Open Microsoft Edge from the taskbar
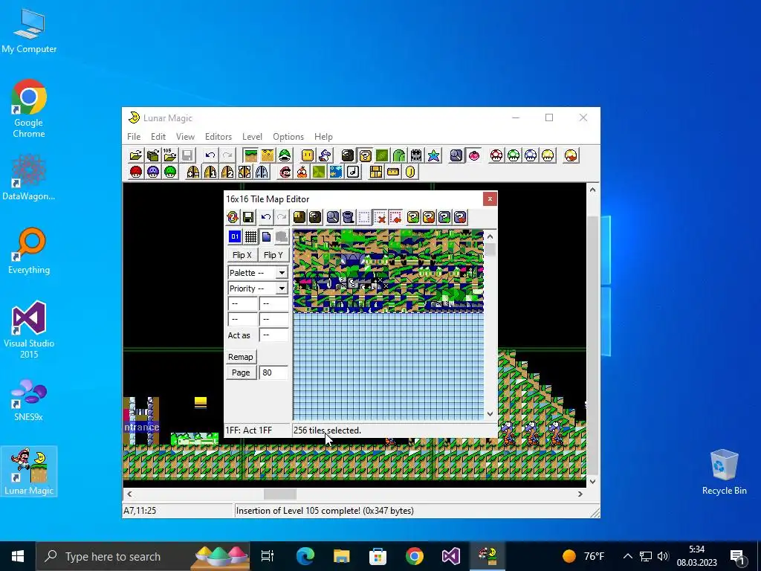 coord(305,556)
